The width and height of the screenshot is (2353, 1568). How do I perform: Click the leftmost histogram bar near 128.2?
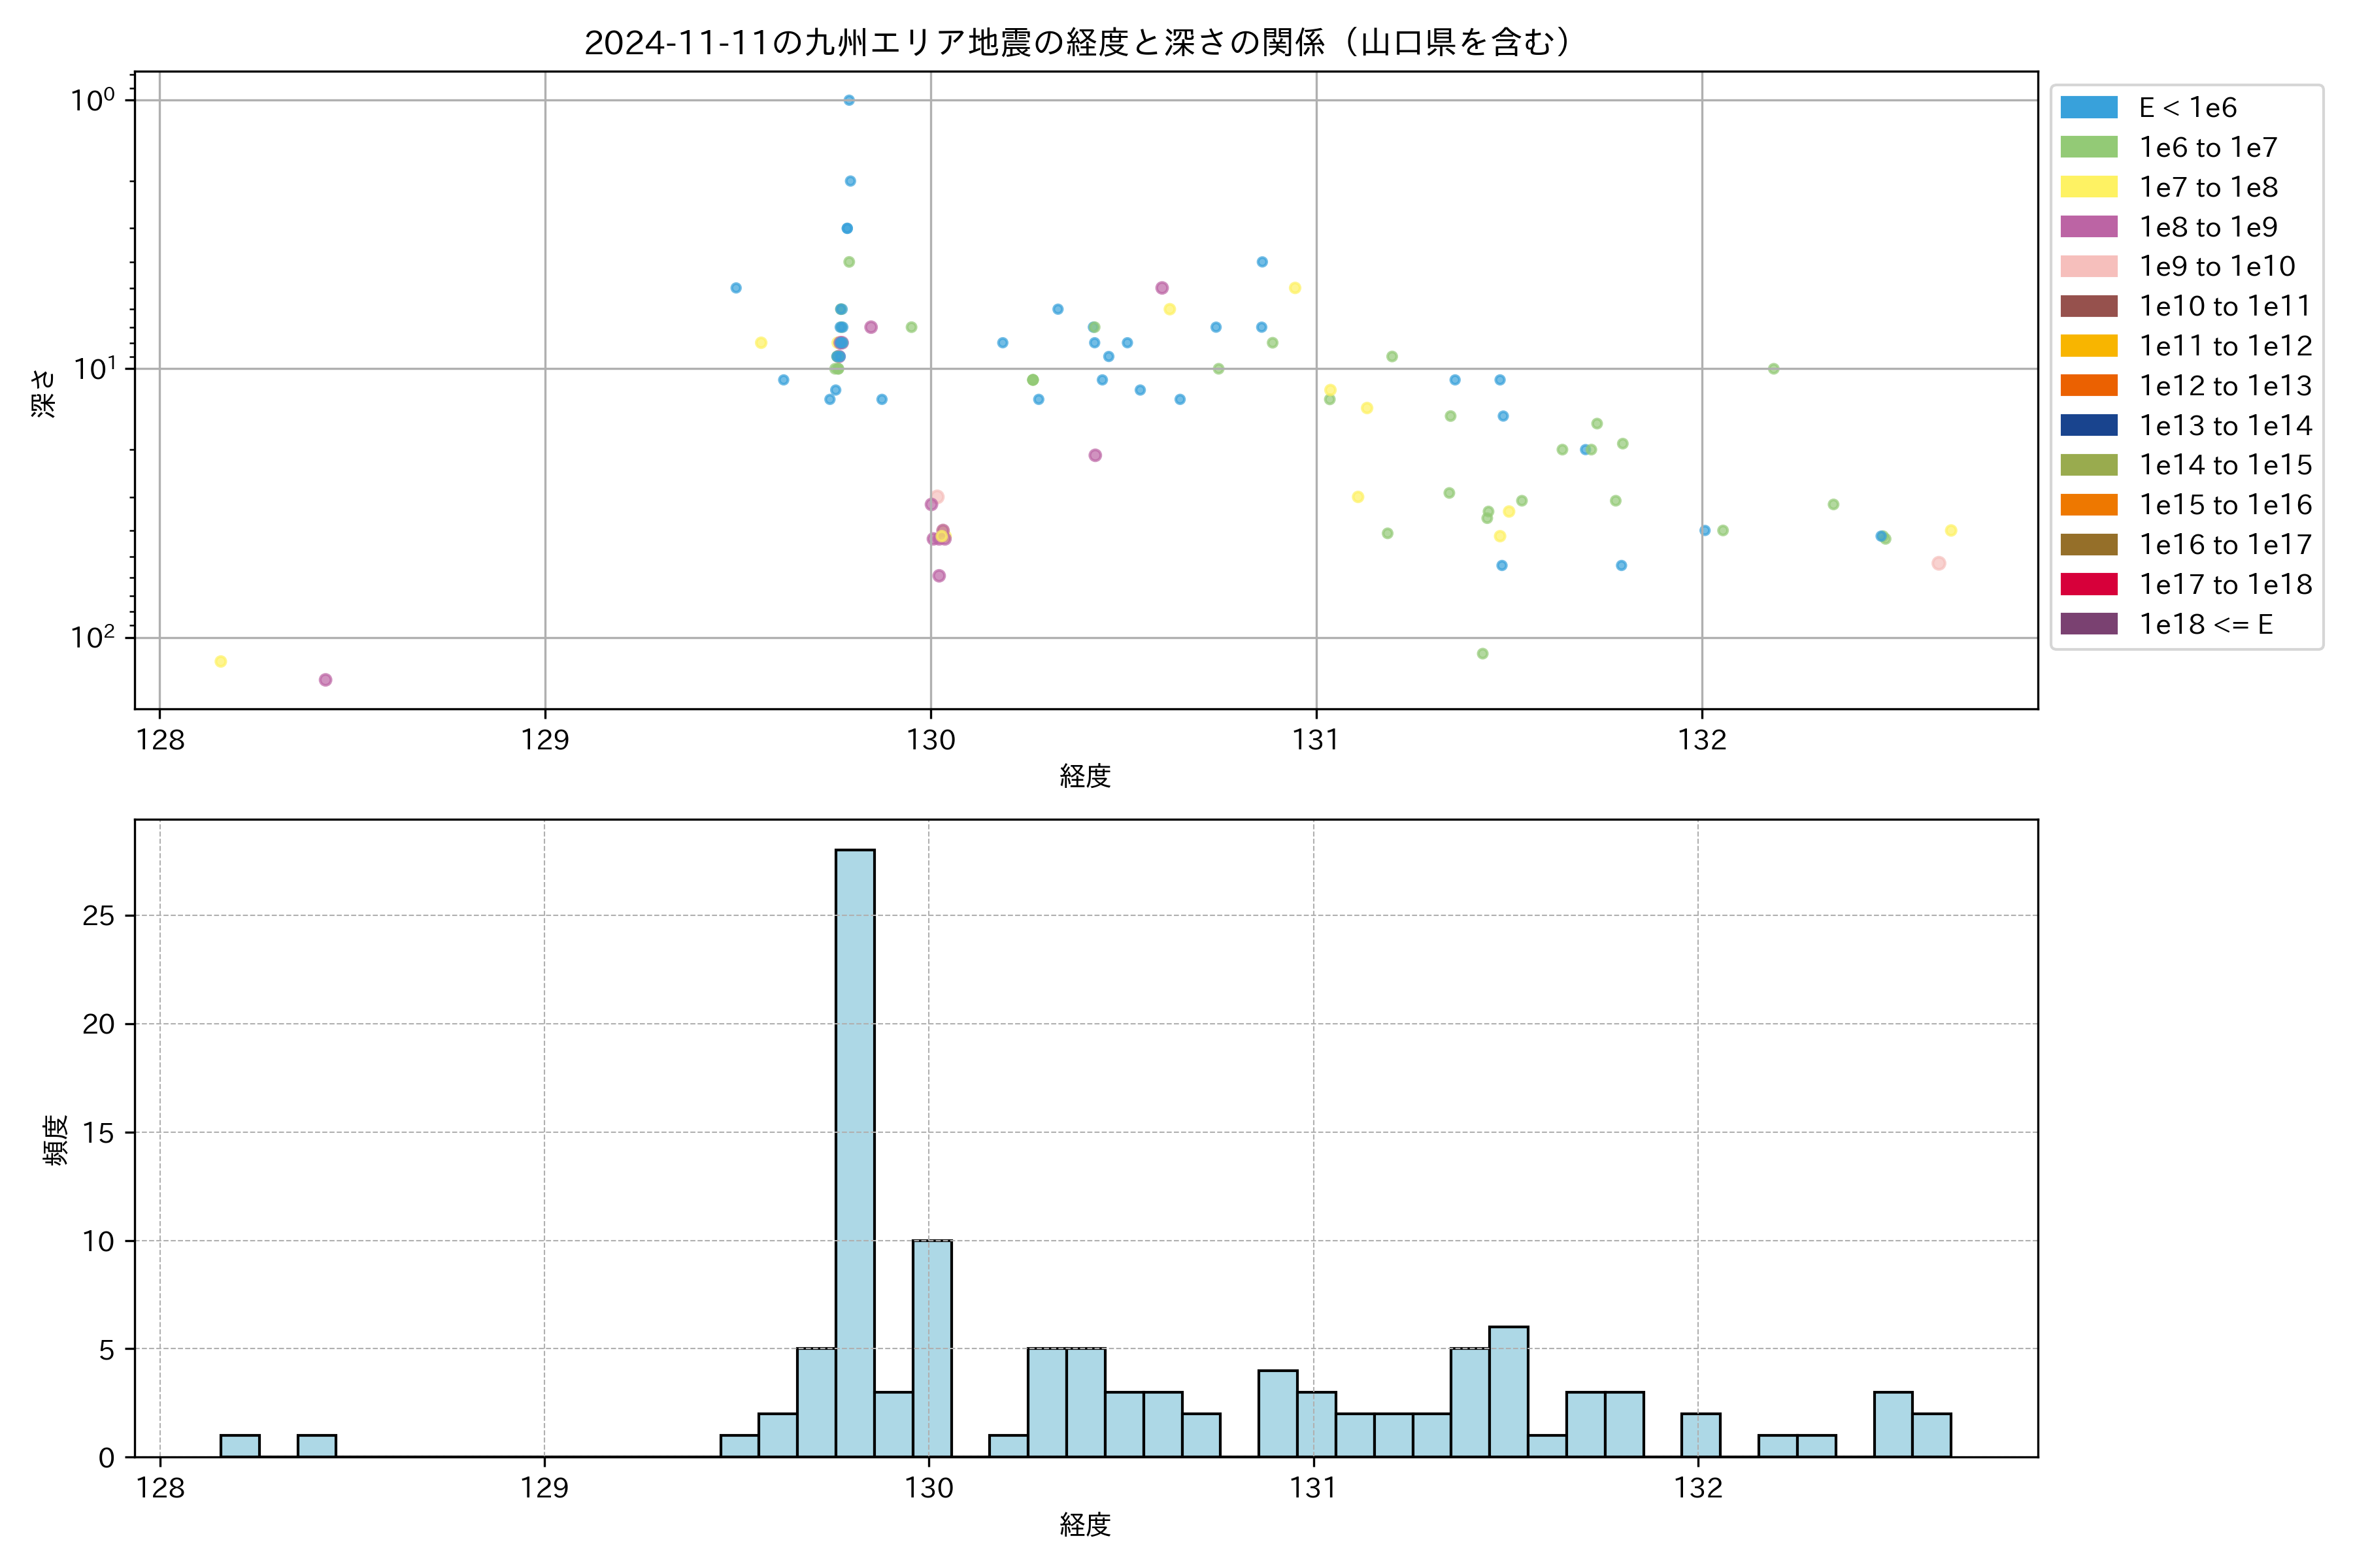pos(240,1446)
